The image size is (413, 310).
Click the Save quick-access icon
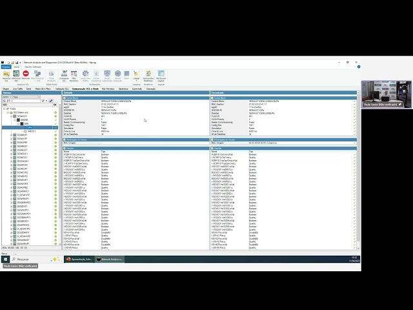click(17, 63)
